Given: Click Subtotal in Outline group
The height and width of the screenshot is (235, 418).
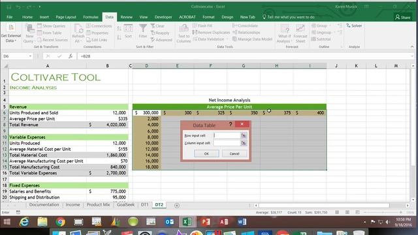Looking at the screenshot, I should point(321,39).
